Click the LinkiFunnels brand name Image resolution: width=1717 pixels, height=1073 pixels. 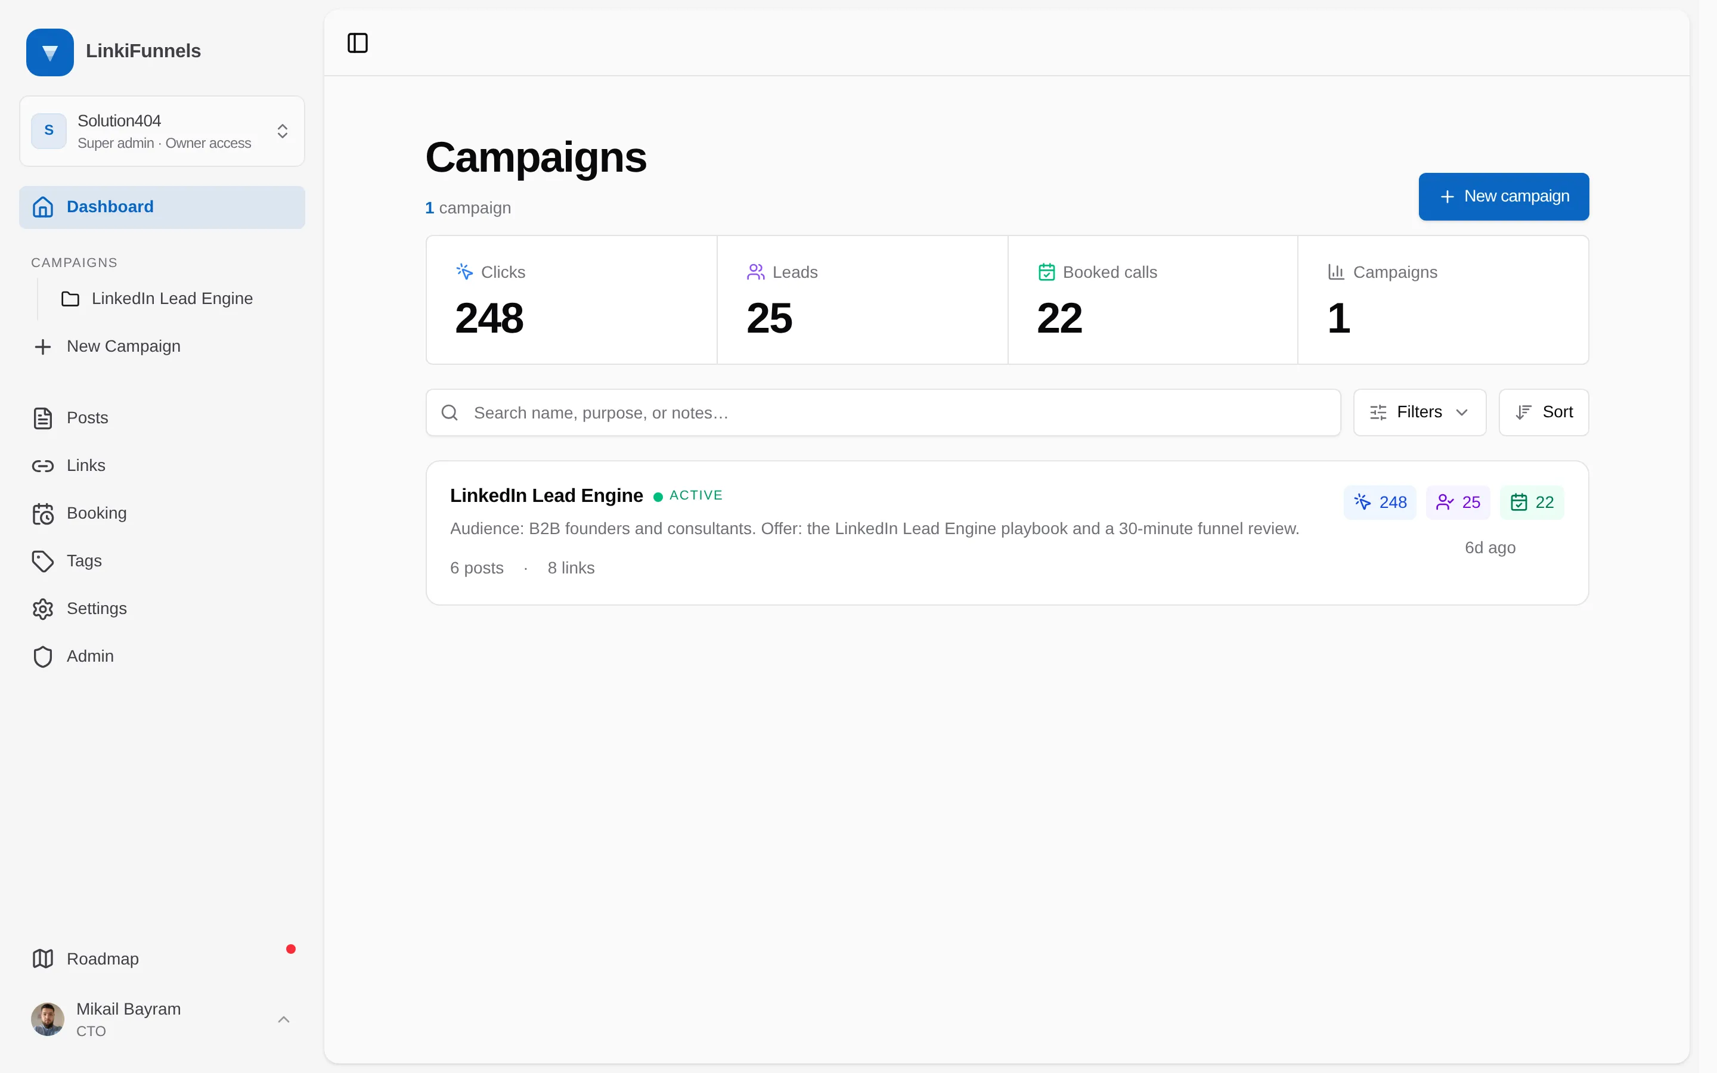(143, 51)
